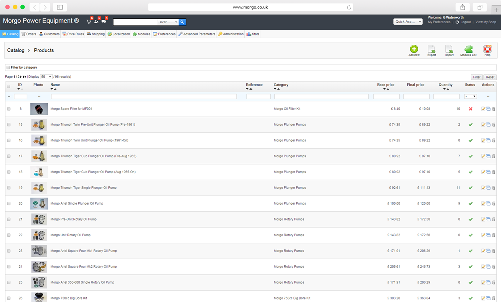Click the top search text field
The width and height of the screenshot is (501, 302).
coord(136,22)
